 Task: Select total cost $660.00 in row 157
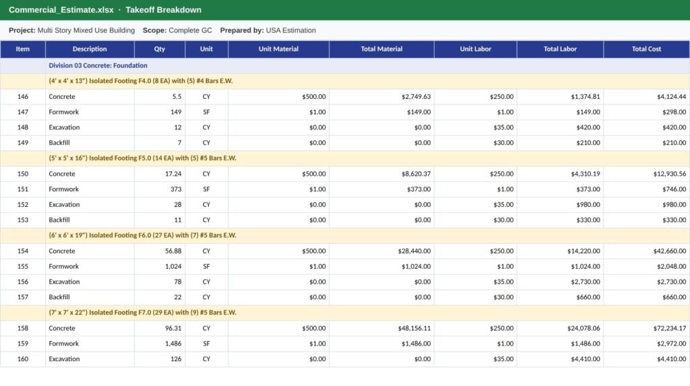pyautogui.click(x=646, y=298)
